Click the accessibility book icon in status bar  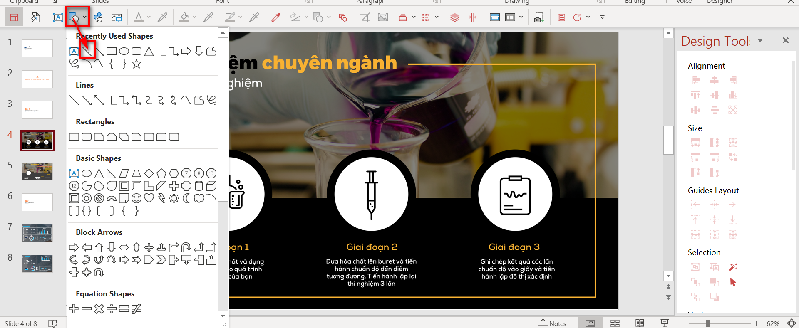[52, 323]
